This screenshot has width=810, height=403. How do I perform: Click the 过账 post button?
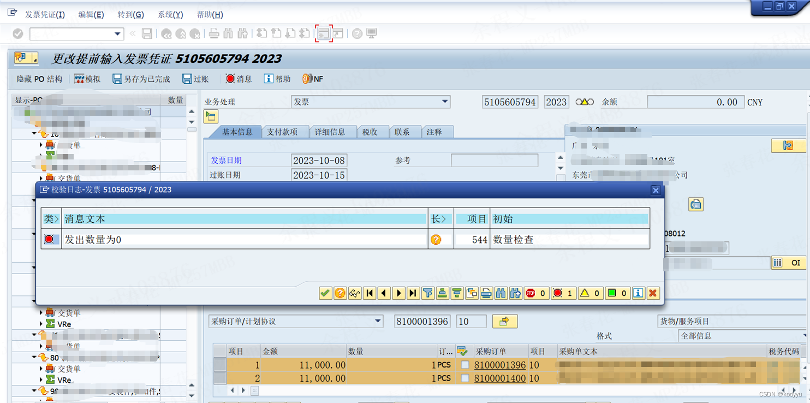pos(195,79)
